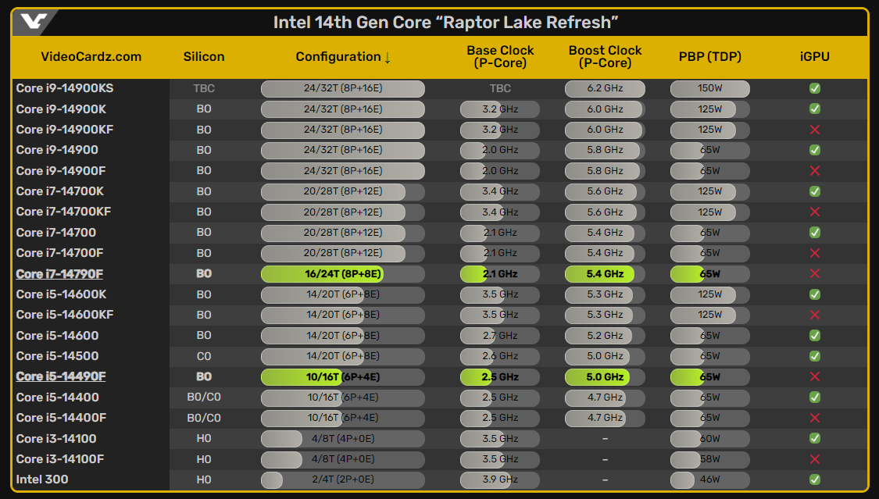Click the green iGPU check for Core i9-14900KS
The image size is (879, 499).
coord(814,88)
